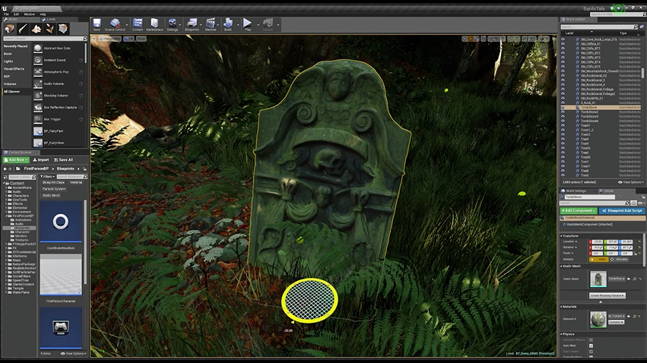
Task: Click Search Classes magnifier icon
Action: coord(85,38)
